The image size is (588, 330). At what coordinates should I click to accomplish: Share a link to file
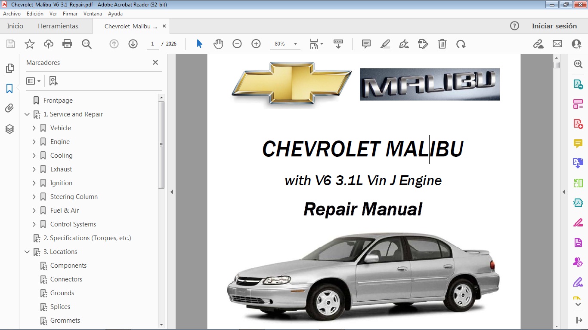(x=538, y=44)
